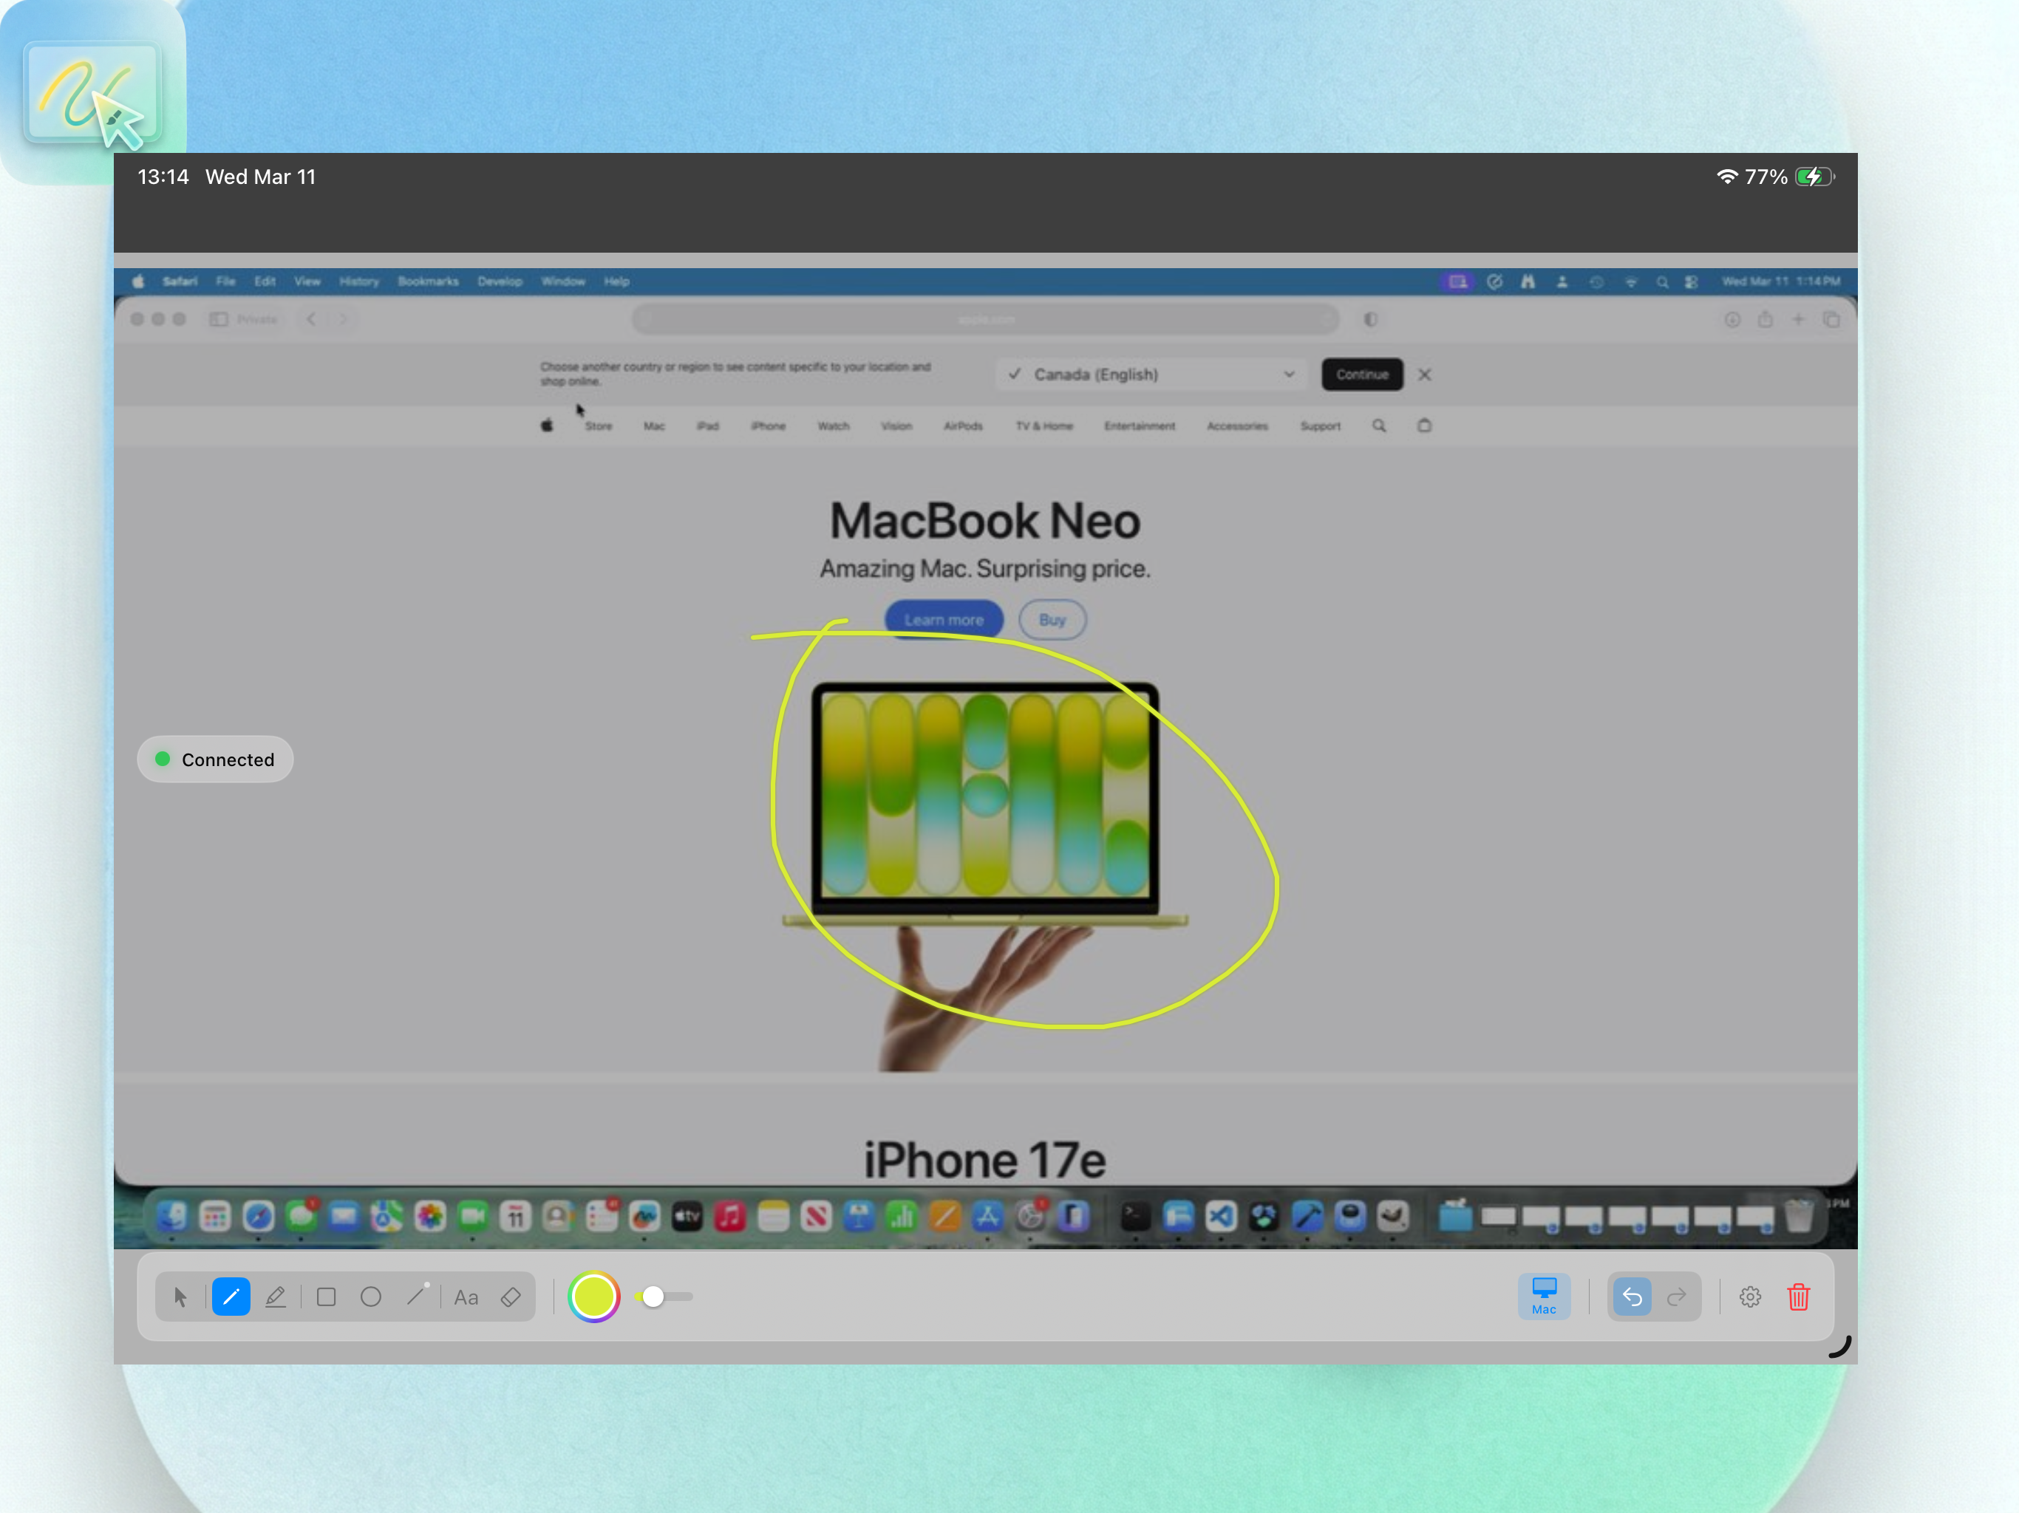Screen dimensions: 2019x1513
Task: Select the pointer cursor tool
Action: [180, 1297]
